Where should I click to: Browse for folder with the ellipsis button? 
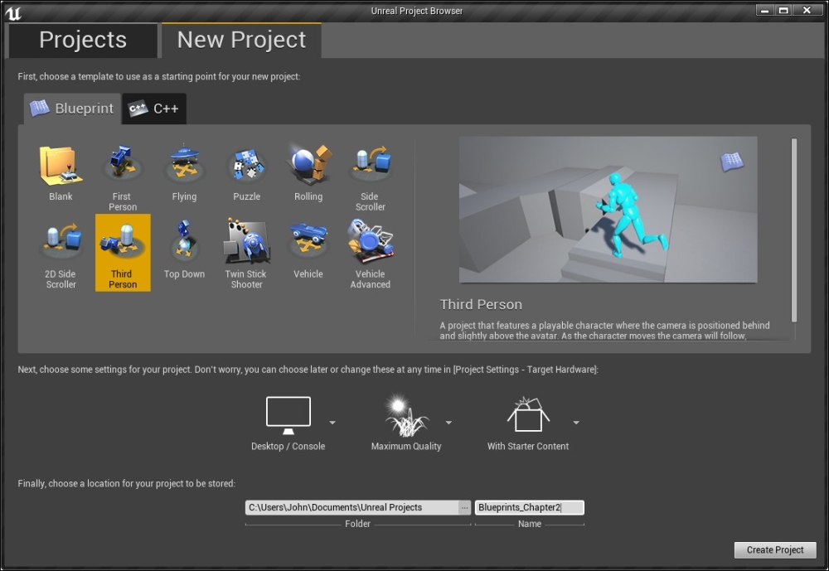464,507
